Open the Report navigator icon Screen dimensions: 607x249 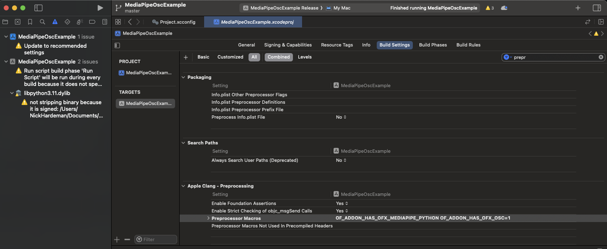[105, 22]
